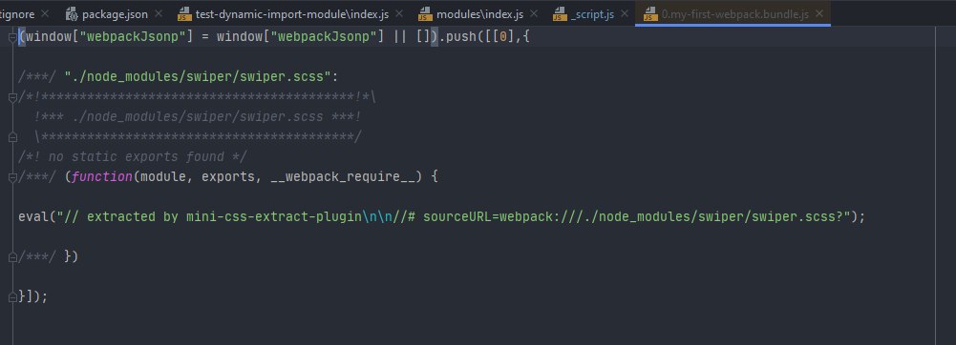Click the function keyword

(x=102, y=177)
